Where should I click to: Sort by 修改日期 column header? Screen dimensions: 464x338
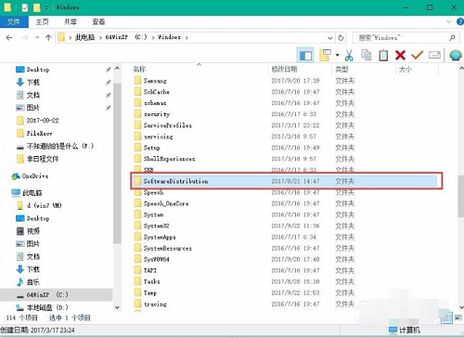(284, 69)
